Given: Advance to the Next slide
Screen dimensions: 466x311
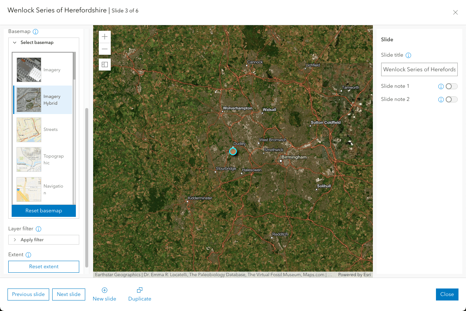Looking at the screenshot, I should pyautogui.click(x=69, y=294).
